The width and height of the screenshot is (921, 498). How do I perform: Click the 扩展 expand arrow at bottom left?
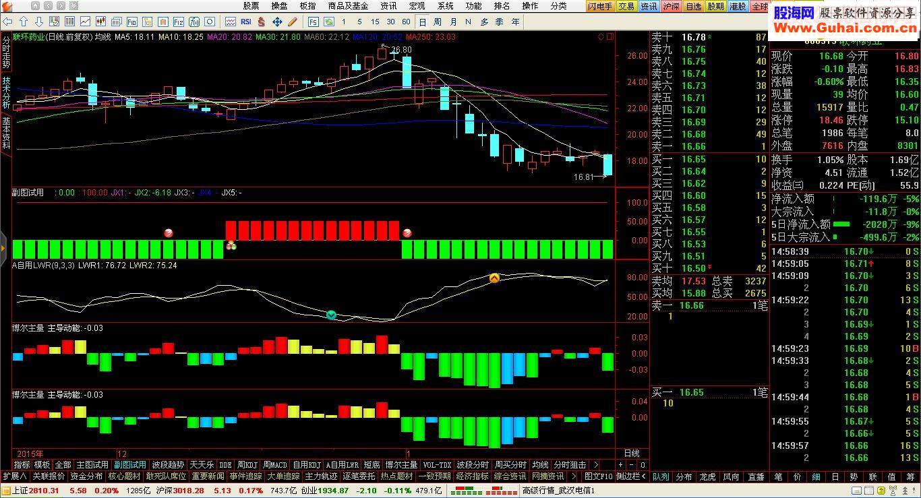tap(14, 476)
